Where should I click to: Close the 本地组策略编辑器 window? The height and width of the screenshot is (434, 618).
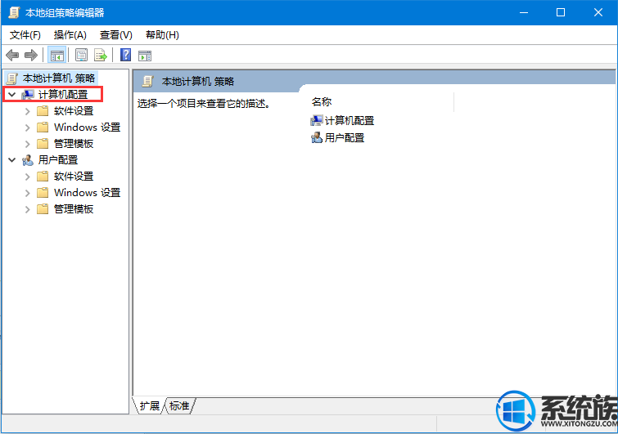[598, 12]
